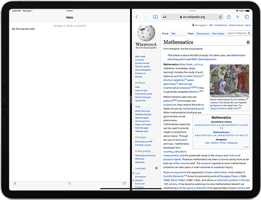Open Safari share sheet icon
Viewport: 261px width, 200px height.
(229, 17)
